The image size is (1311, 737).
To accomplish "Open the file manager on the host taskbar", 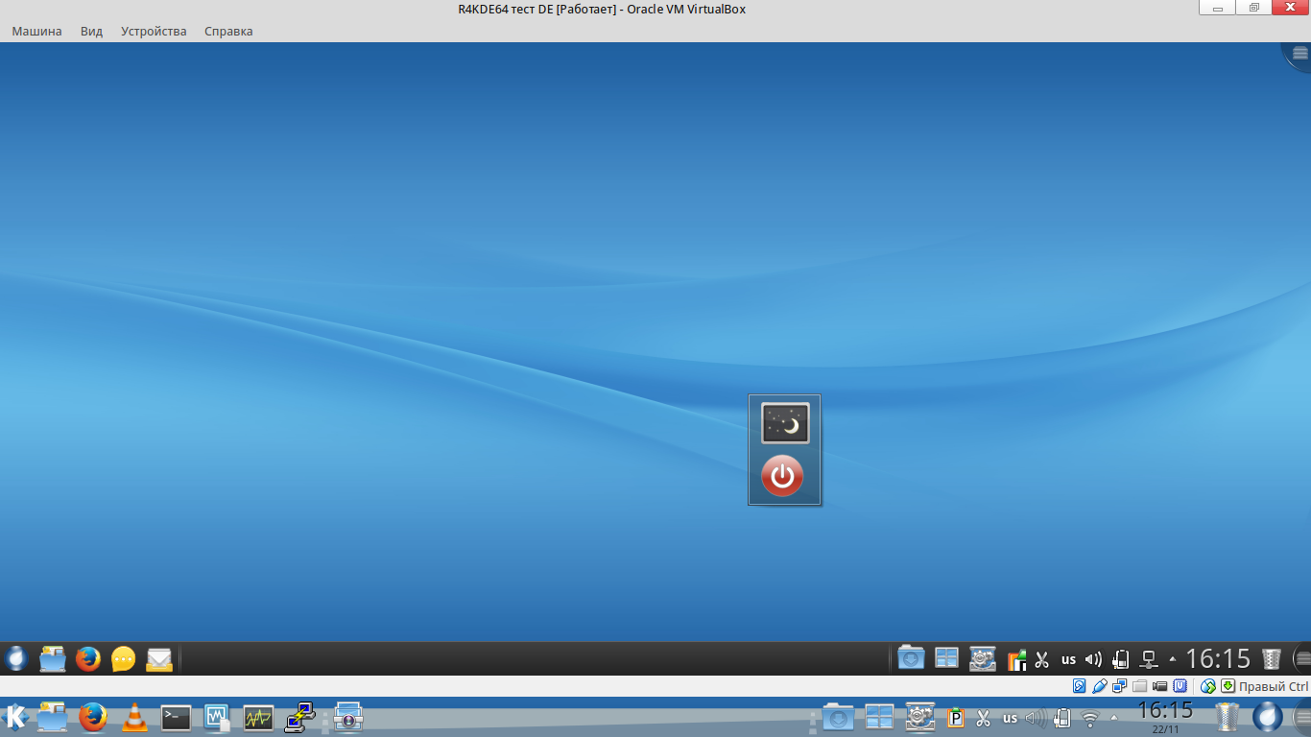I will [53, 717].
